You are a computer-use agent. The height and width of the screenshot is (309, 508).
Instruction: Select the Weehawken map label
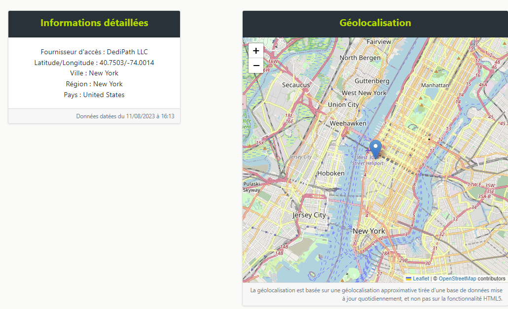pyautogui.click(x=348, y=123)
